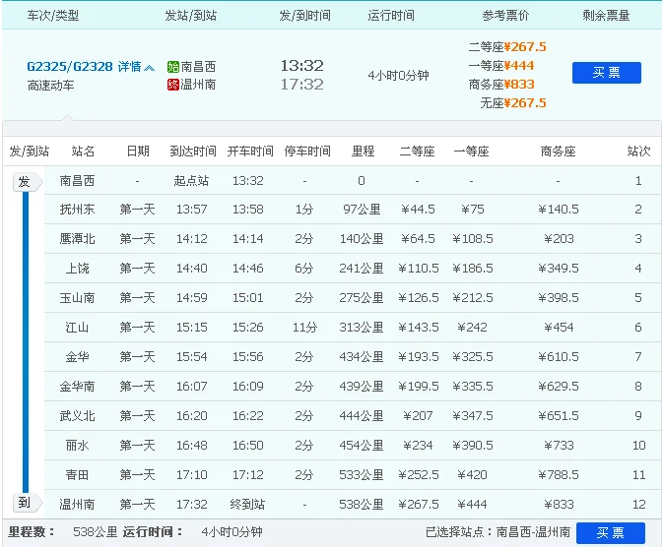Click the 到达时间 column header

point(193,152)
